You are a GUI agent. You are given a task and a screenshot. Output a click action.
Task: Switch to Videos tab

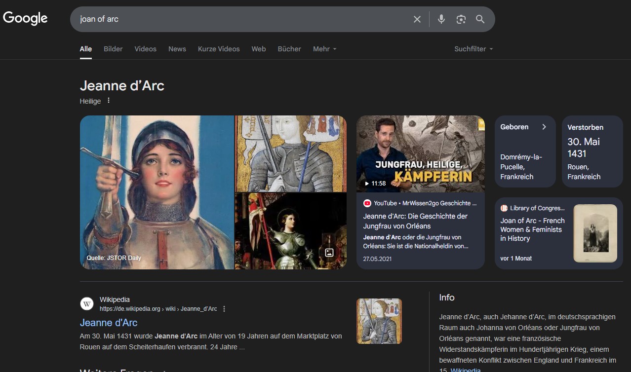145,49
